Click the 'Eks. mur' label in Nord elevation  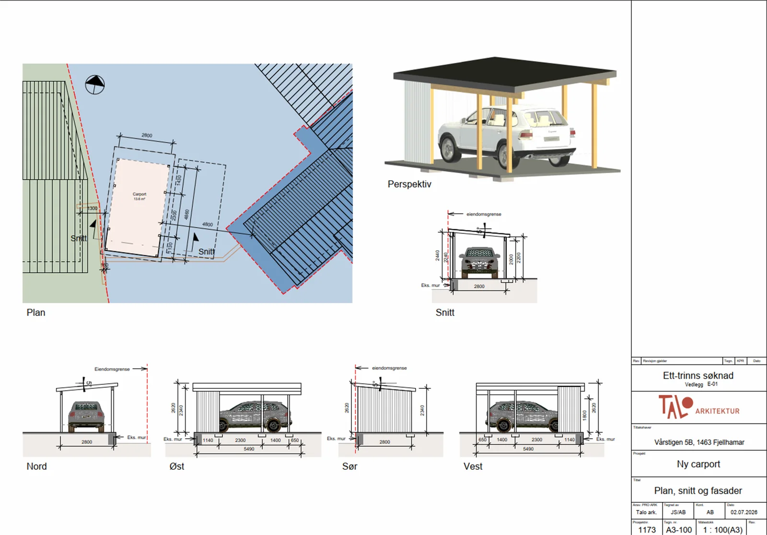(136, 438)
